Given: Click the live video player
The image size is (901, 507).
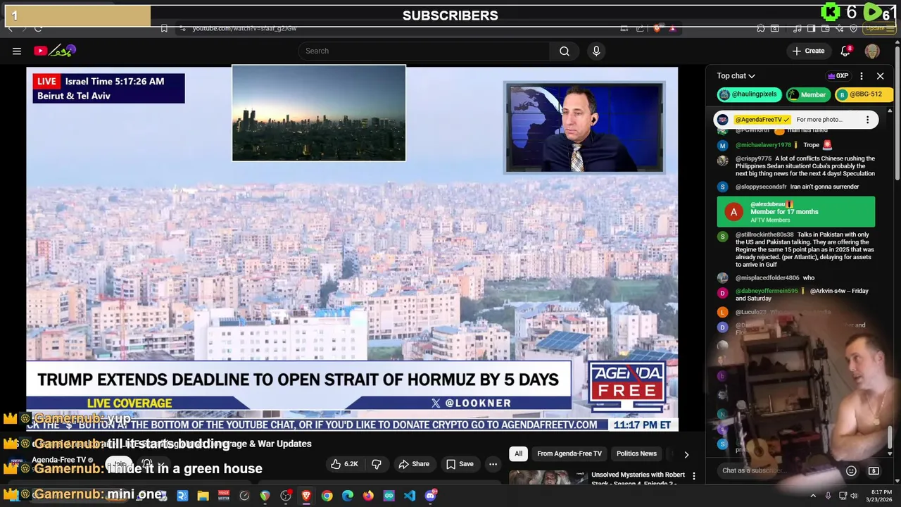Looking at the screenshot, I should point(352,249).
